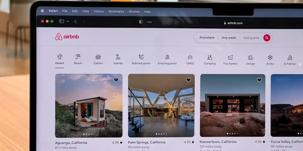Click the Airbnb logo
303x151 pixels.
(67, 37)
